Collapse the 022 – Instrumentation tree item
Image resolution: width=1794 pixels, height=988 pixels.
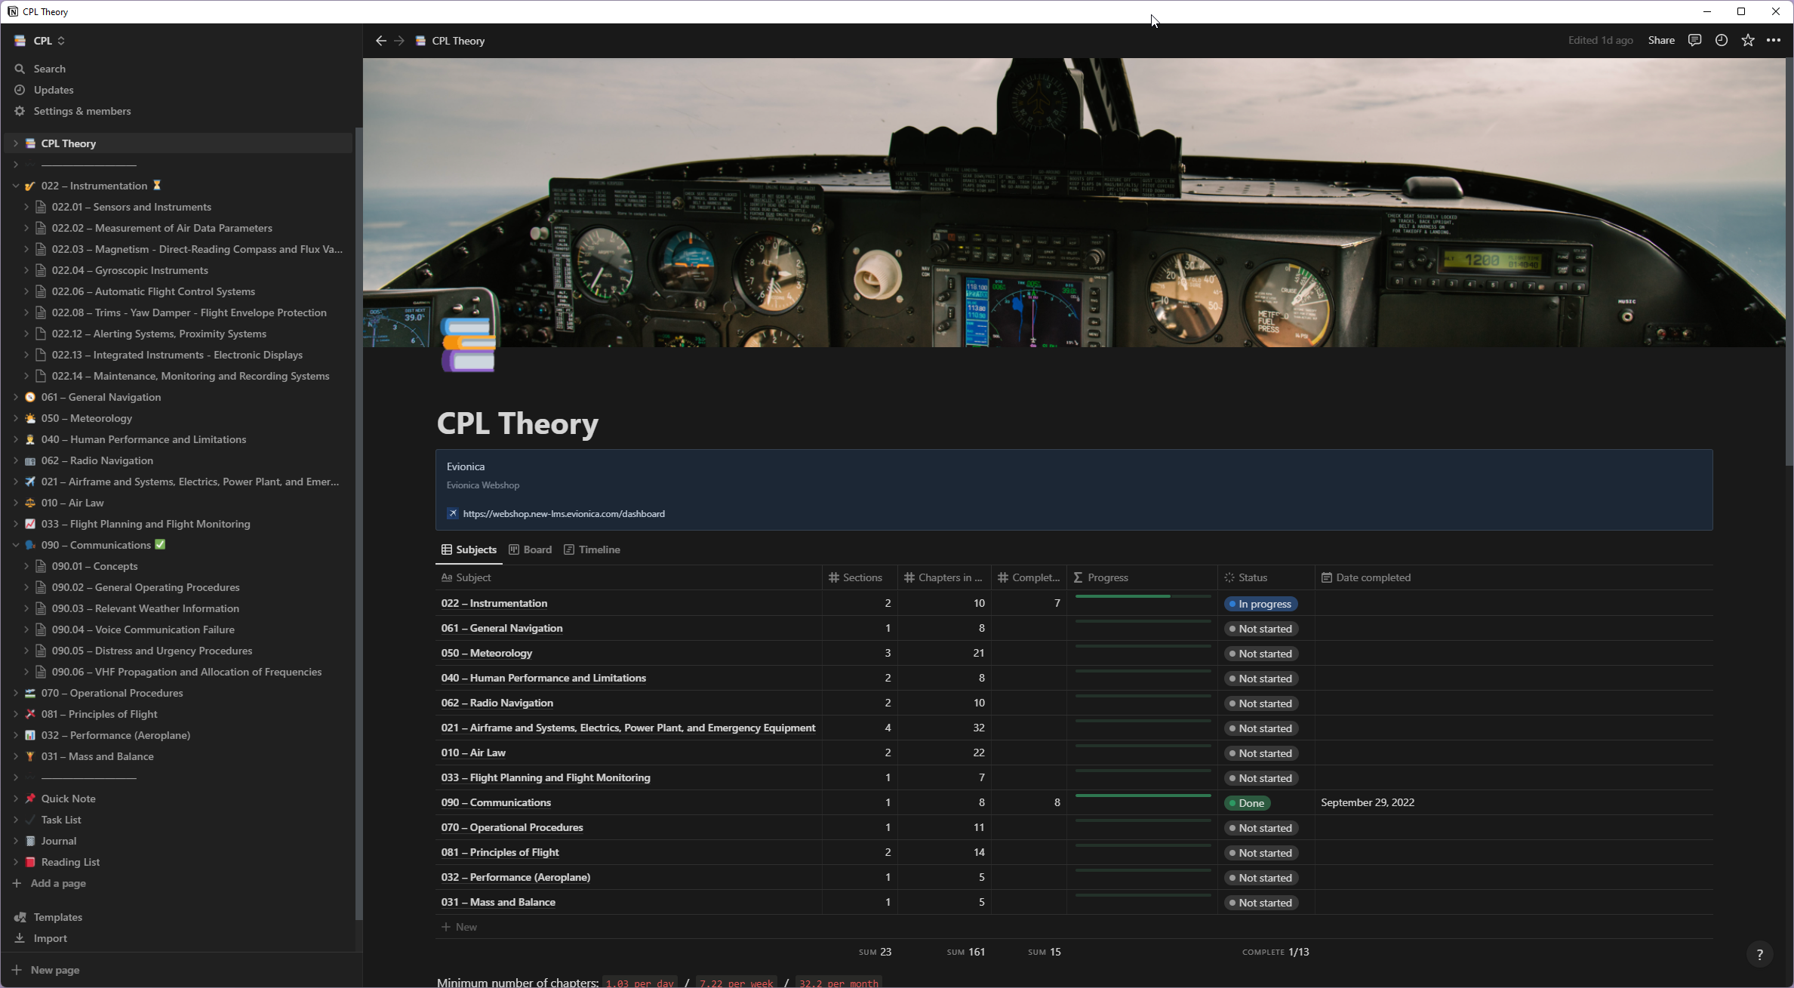(15, 186)
